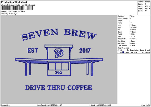151x107 pixels.
Task: Click the Code column header
Action: click(142, 50)
